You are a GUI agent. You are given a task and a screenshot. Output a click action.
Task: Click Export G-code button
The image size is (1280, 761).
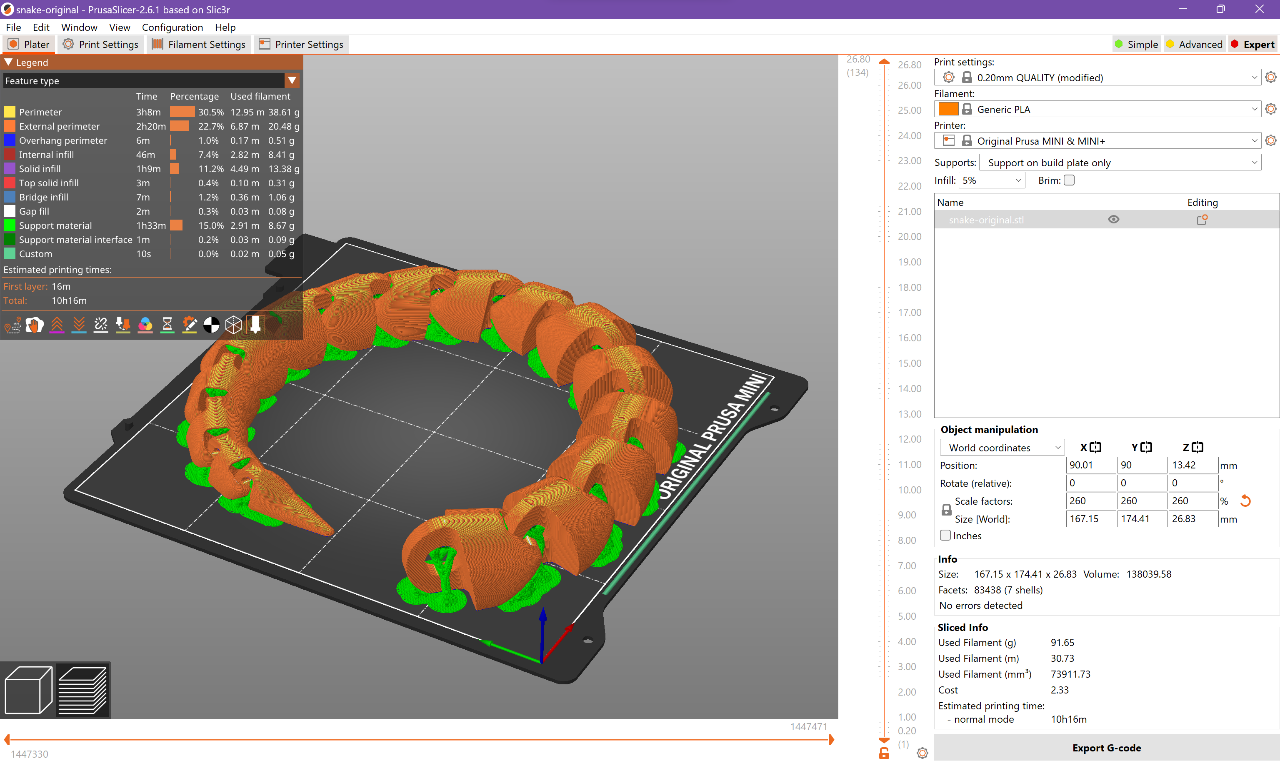point(1106,748)
